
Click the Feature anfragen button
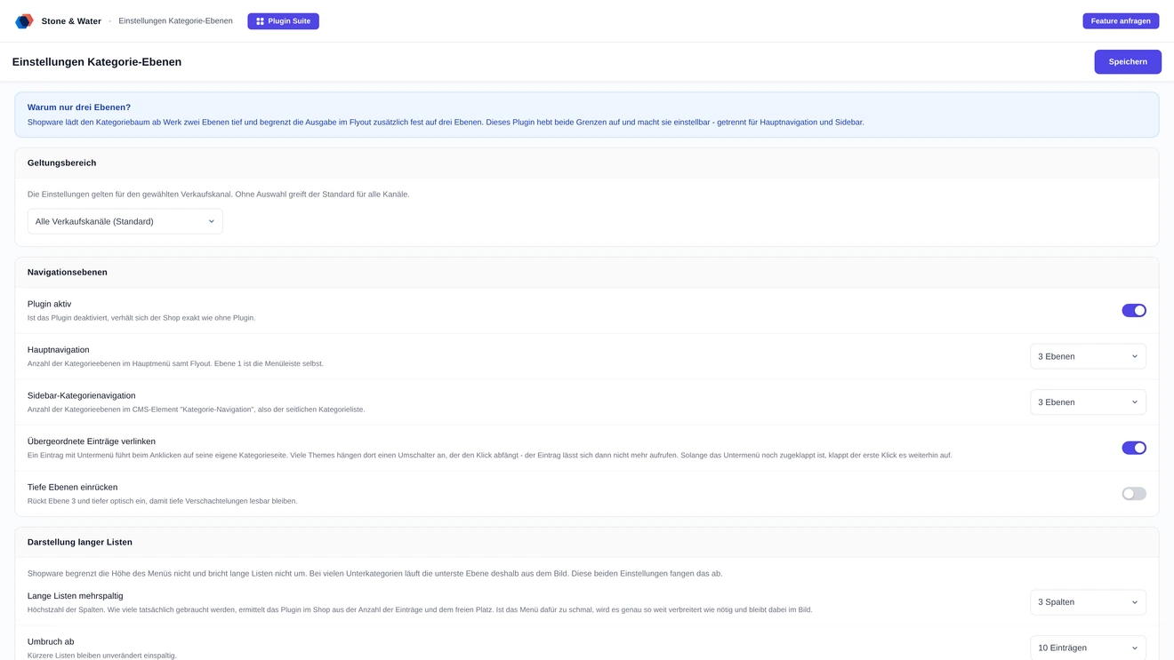[x=1121, y=21]
